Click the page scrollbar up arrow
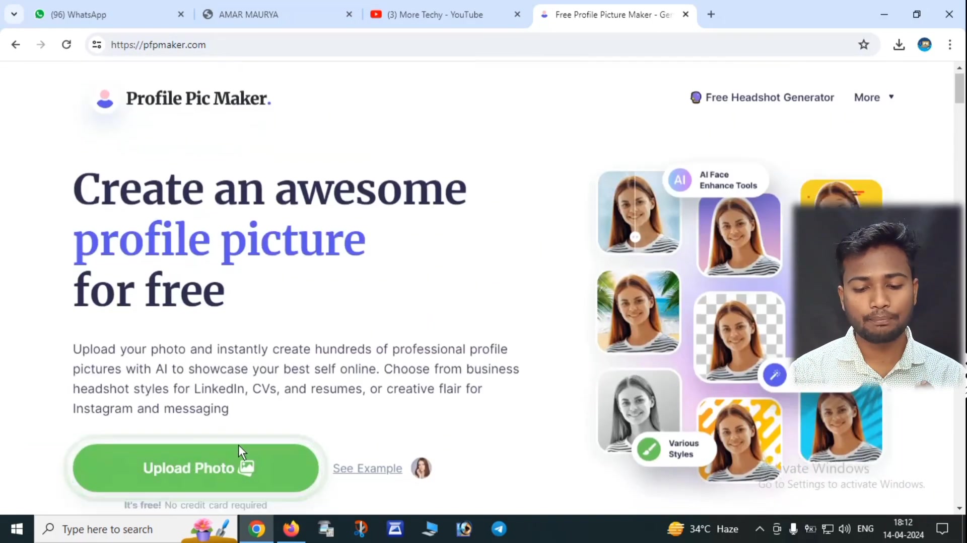967x543 pixels. (959, 67)
